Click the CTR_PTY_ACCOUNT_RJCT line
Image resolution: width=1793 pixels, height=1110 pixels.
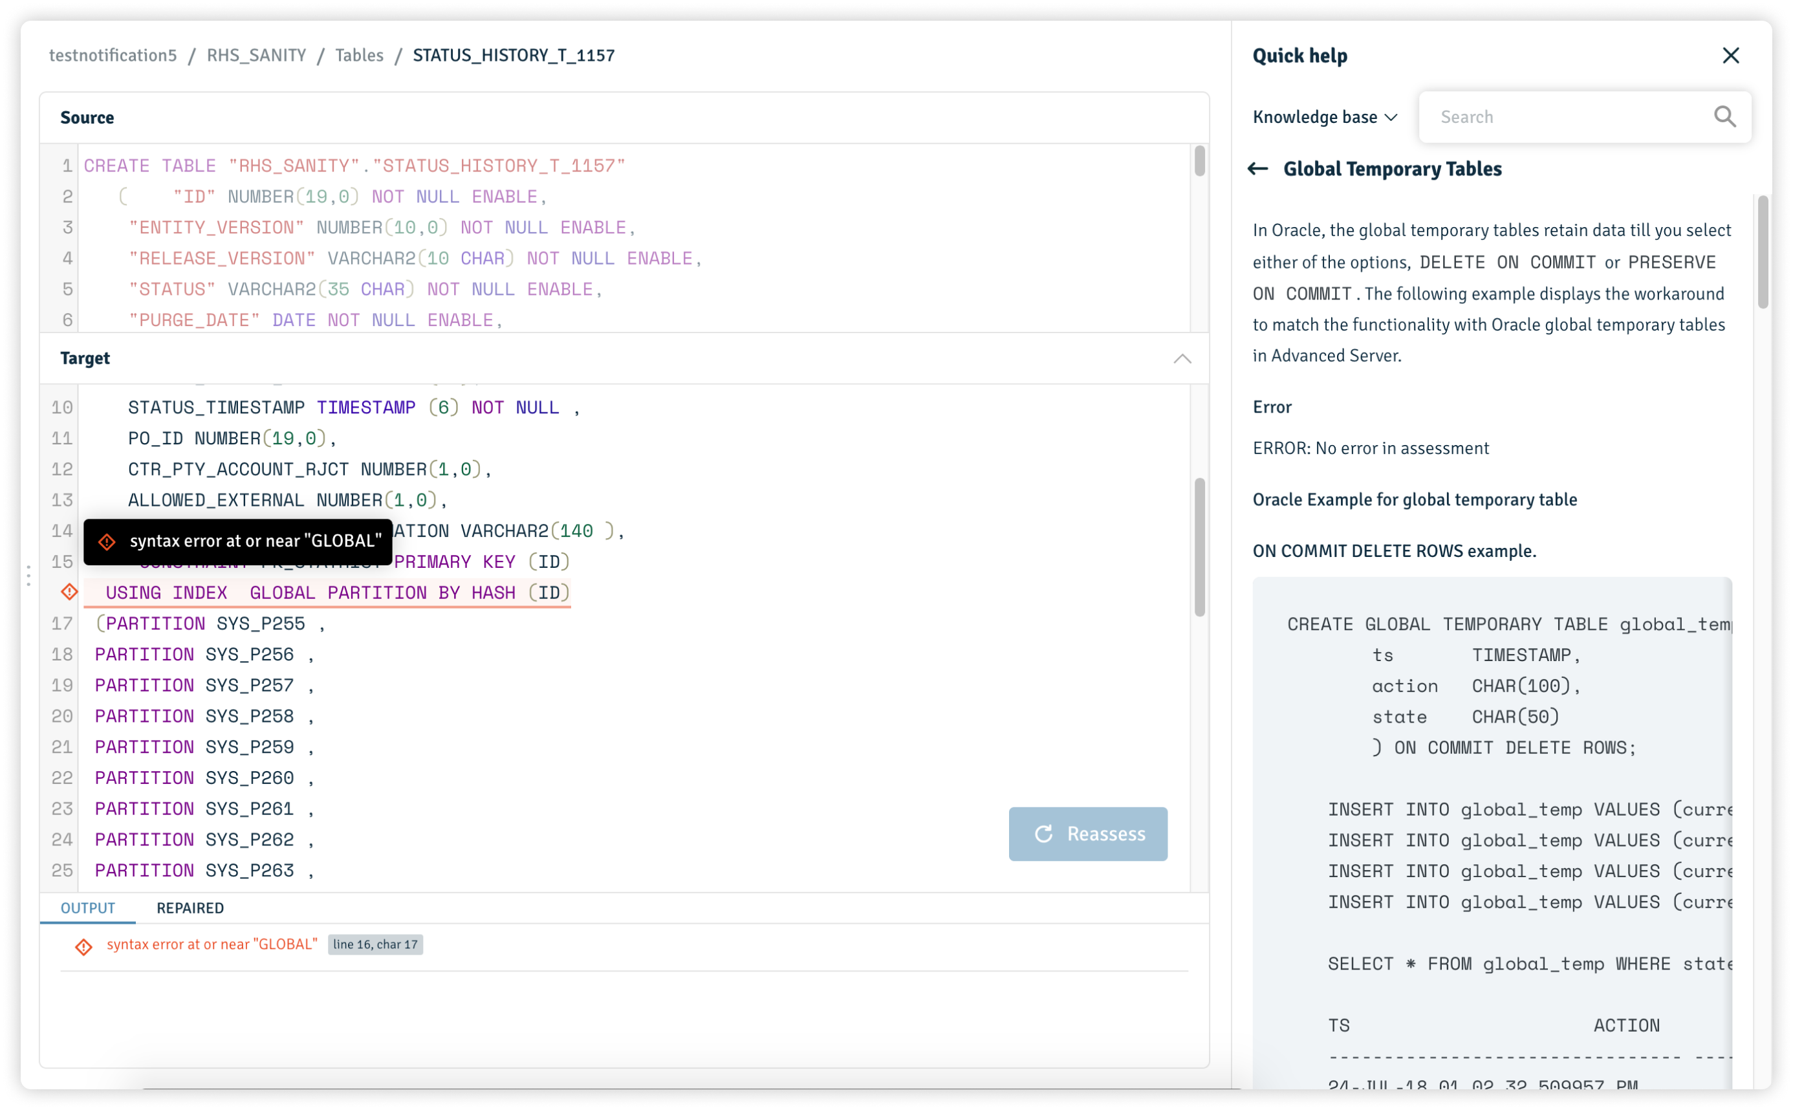[310, 469]
